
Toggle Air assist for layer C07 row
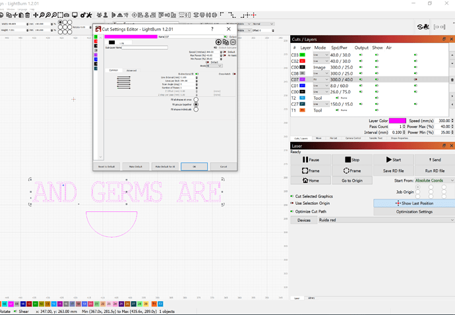(x=416, y=79)
